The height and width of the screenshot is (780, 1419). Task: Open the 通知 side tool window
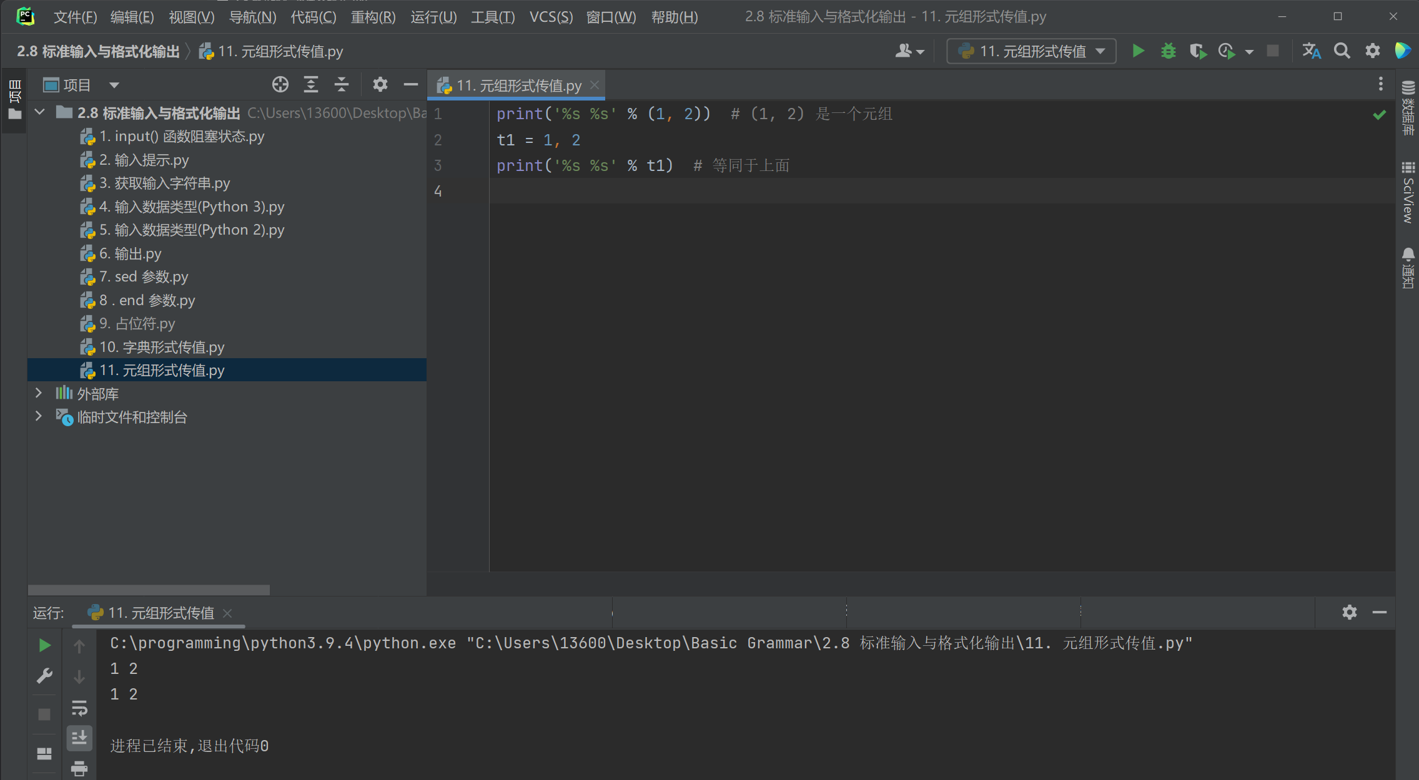[1408, 268]
